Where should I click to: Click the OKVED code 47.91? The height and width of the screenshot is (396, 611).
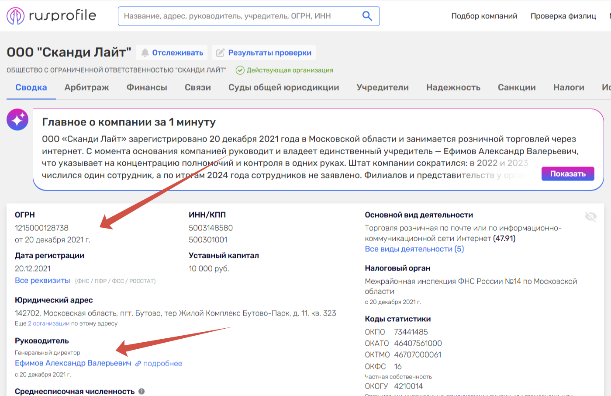(504, 239)
